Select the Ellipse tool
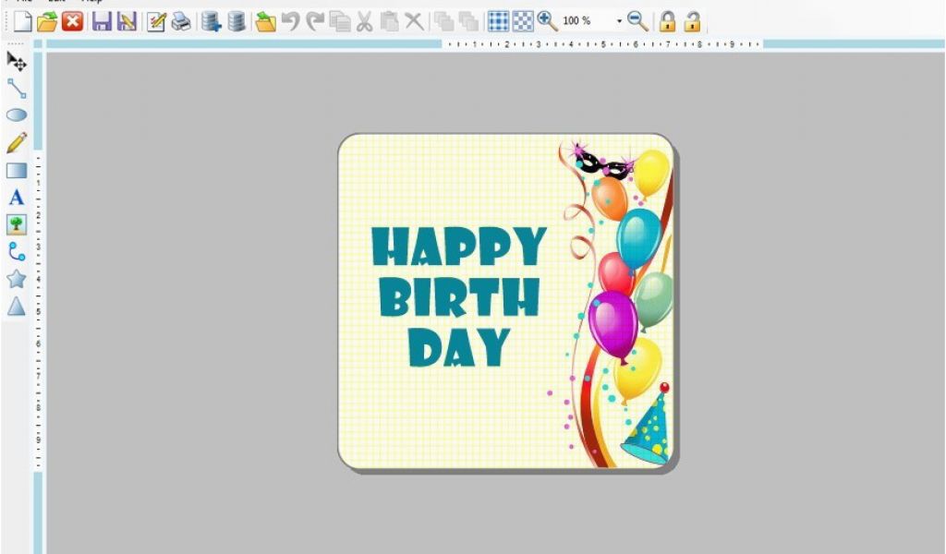The image size is (946, 554). coord(17,115)
